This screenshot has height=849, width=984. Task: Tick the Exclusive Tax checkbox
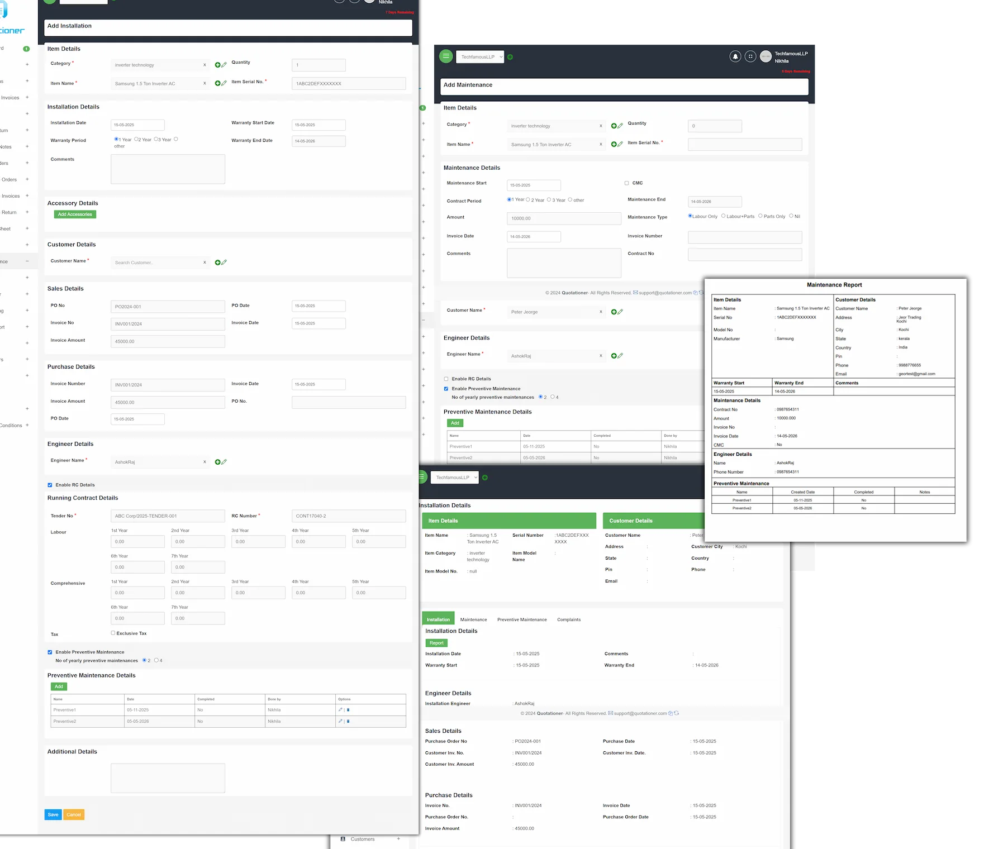pos(113,633)
